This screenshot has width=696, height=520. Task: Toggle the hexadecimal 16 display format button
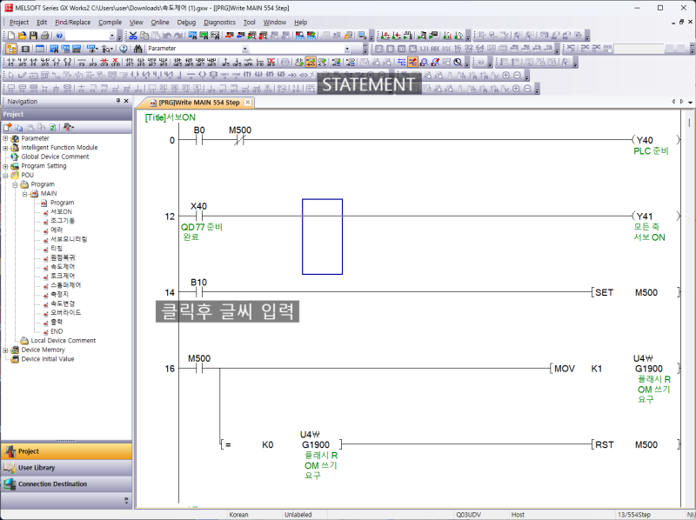click(412, 49)
